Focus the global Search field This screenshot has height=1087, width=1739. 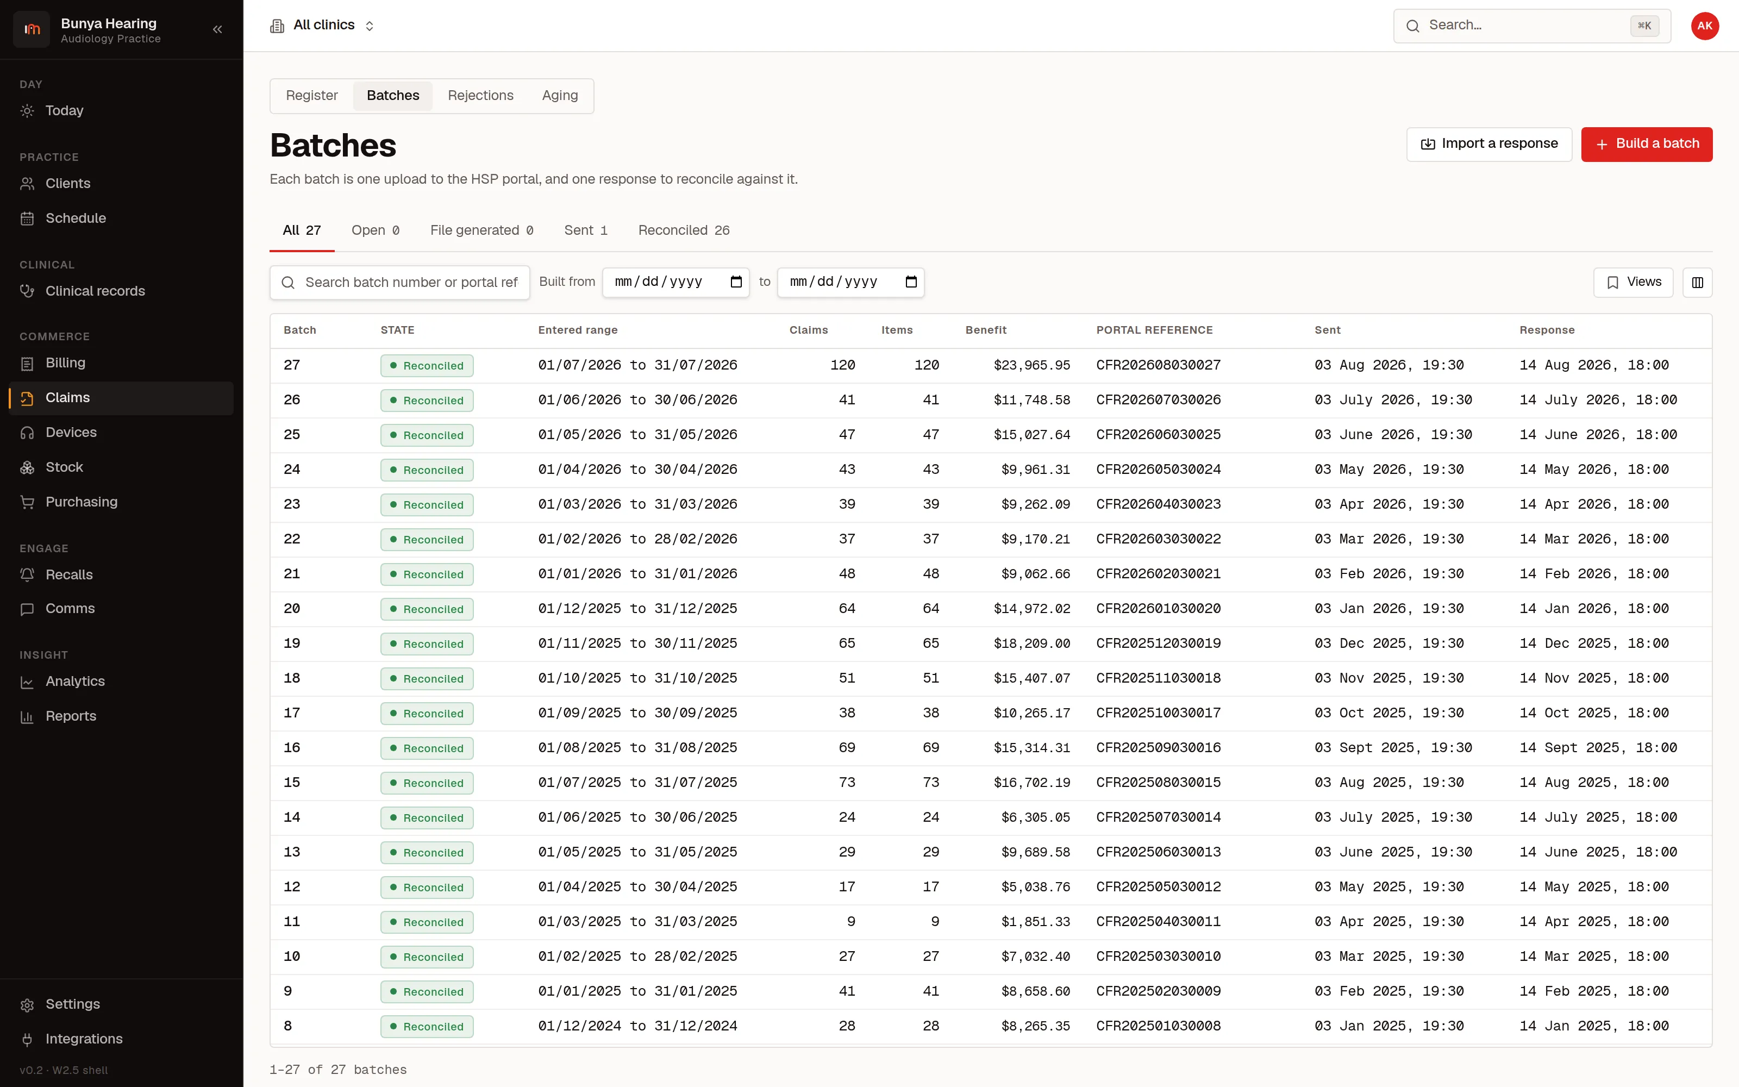pyautogui.click(x=1532, y=26)
